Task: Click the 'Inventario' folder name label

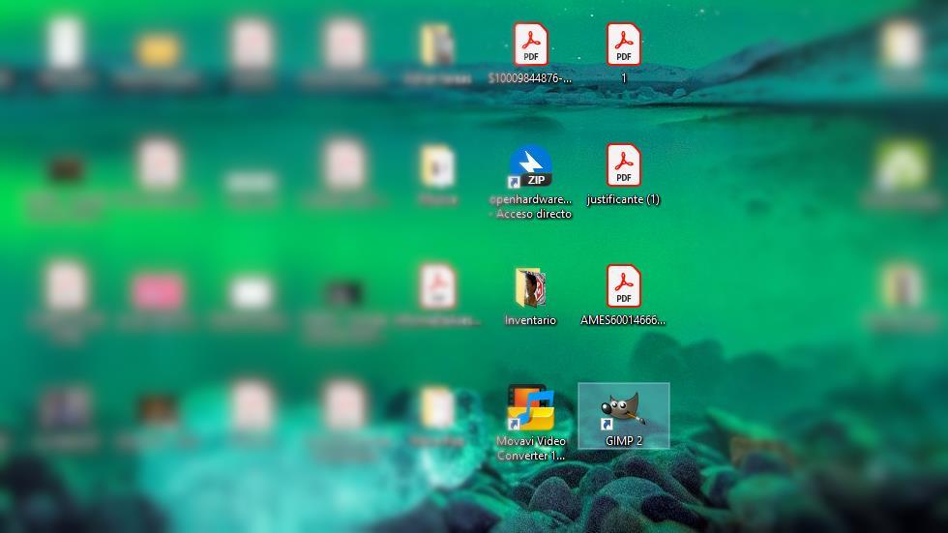Action: coord(530,320)
